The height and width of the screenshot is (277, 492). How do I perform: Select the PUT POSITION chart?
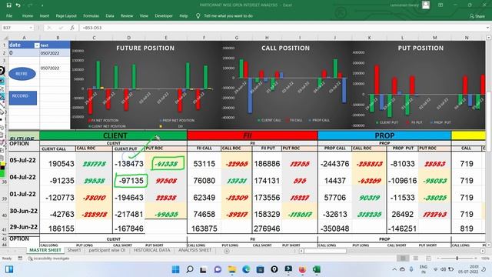pyautogui.click(x=418, y=85)
